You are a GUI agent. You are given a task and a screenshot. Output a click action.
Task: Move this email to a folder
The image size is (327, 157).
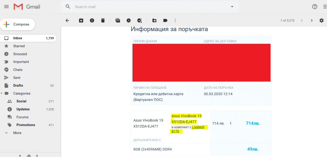(x=154, y=21)
